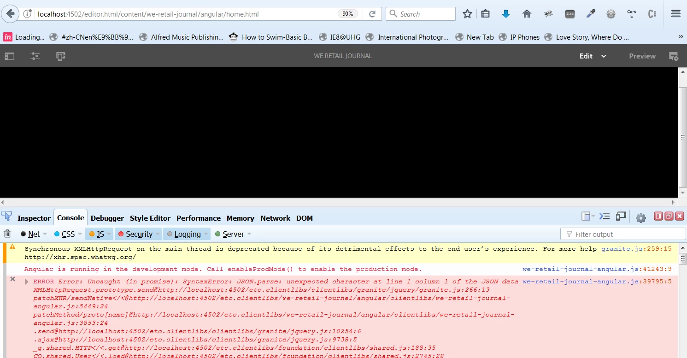
Task: Open Love Story, Where Do bookmark
Action: (587, 37)
